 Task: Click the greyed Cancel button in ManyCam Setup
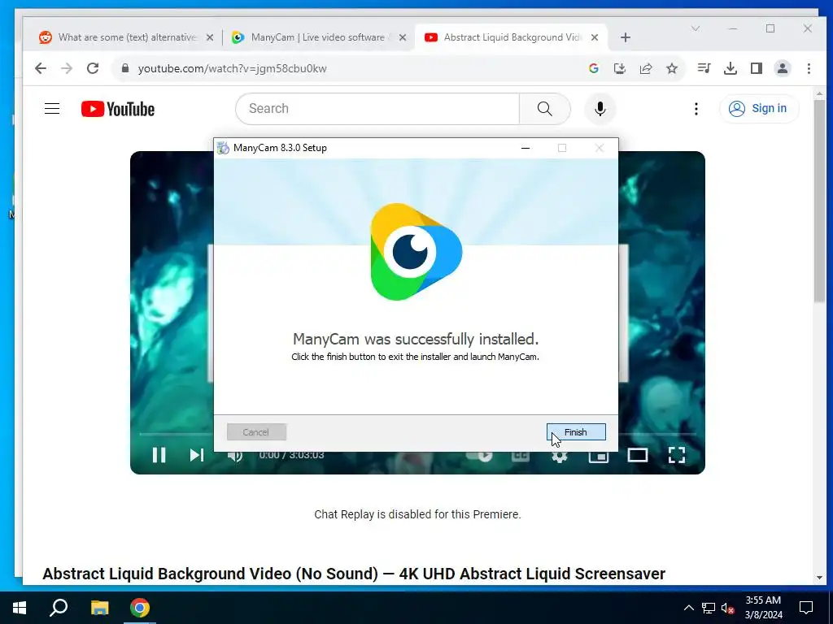(256, 432)
